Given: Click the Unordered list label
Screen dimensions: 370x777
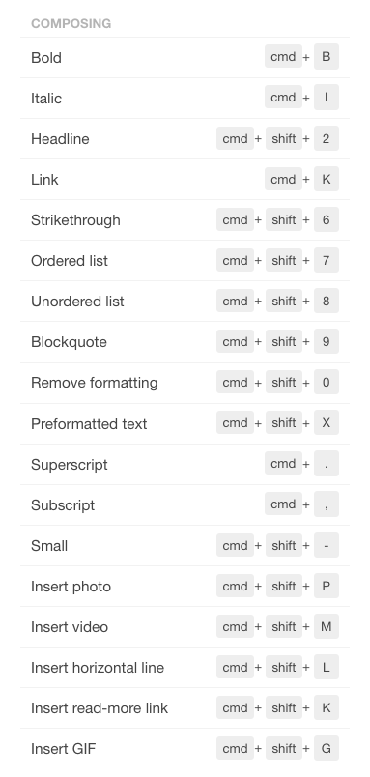Looking at the screenshot, I should coord(77,302).
